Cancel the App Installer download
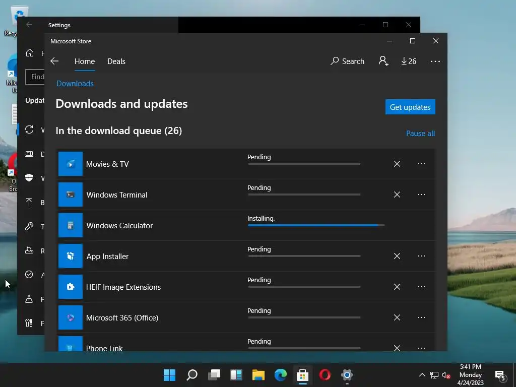Screen dimensions: 516x387 click(397, 256)
